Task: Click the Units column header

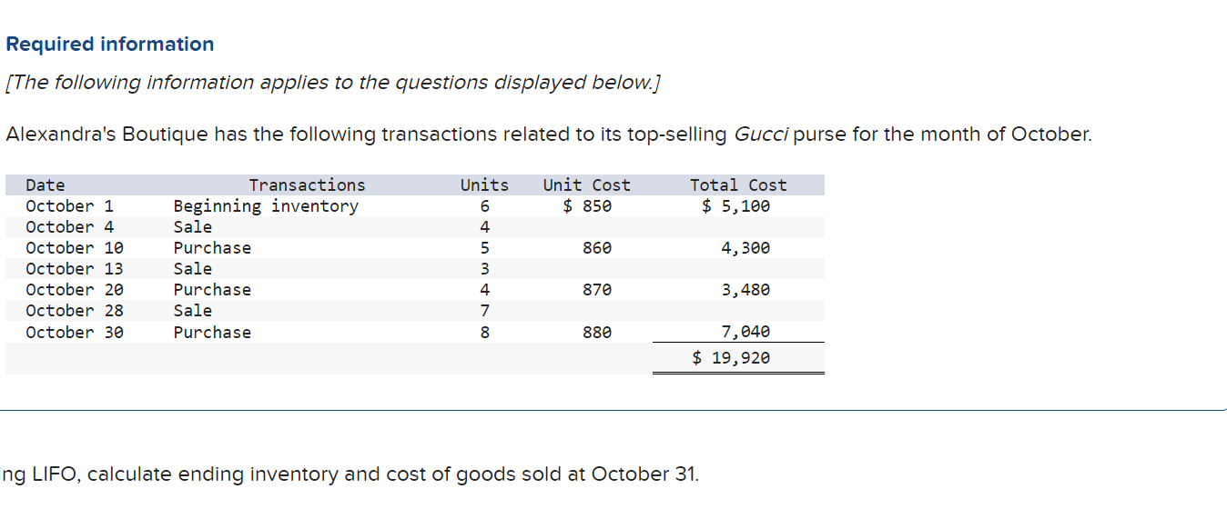Action: tap(484, 185)
